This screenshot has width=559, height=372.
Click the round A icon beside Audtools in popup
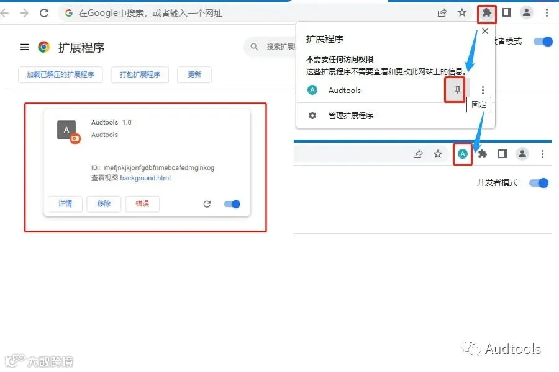312,90
